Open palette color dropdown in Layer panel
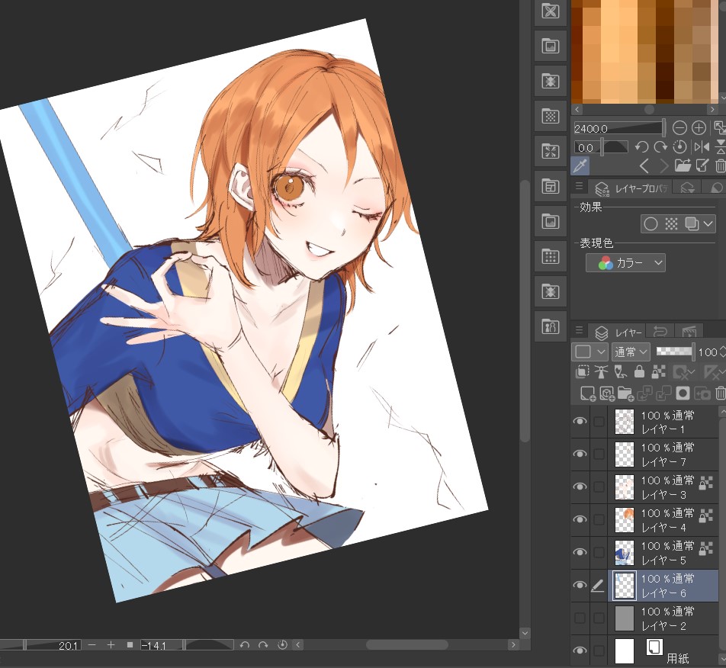 coord(589,352)
